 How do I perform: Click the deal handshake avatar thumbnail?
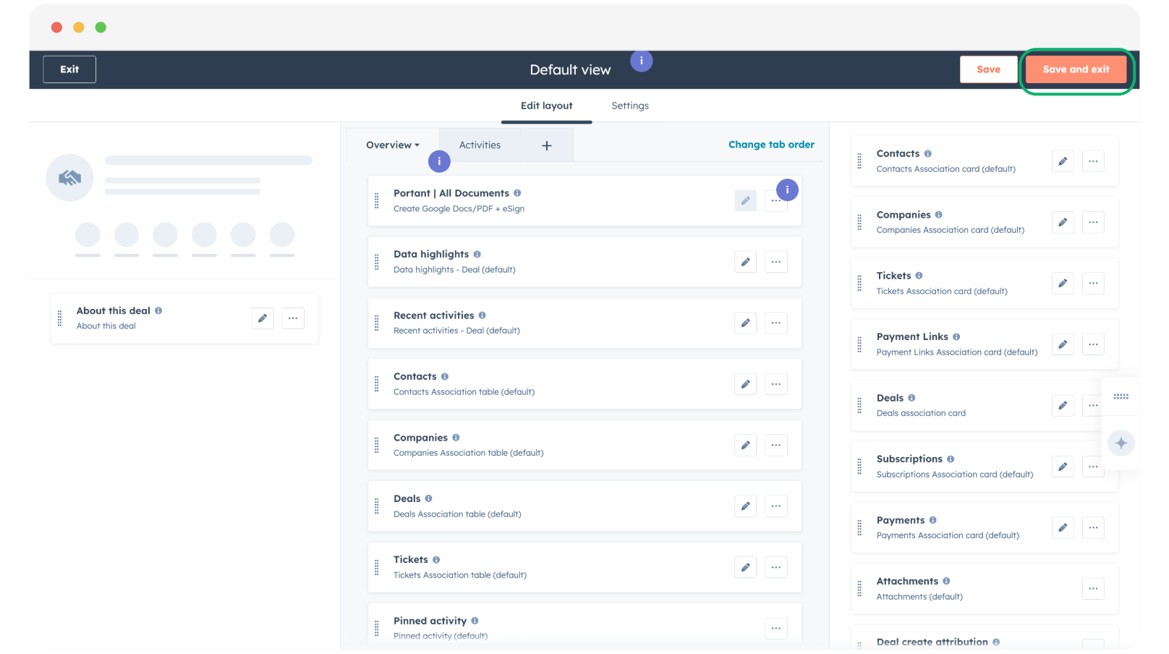(x=70, y=177)
